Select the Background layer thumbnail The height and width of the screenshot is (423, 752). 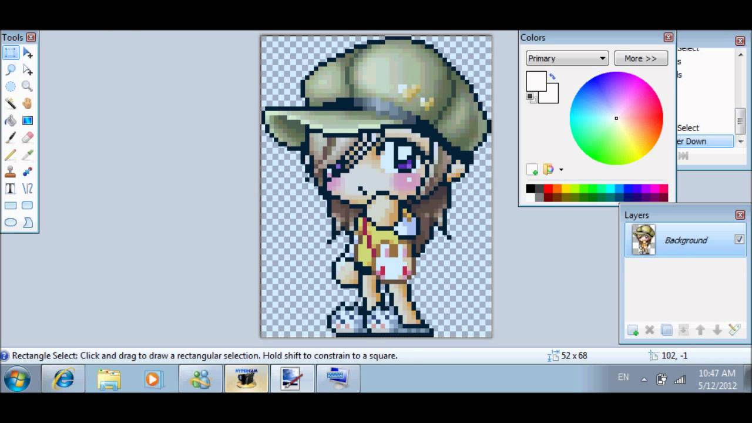point(643,240)
